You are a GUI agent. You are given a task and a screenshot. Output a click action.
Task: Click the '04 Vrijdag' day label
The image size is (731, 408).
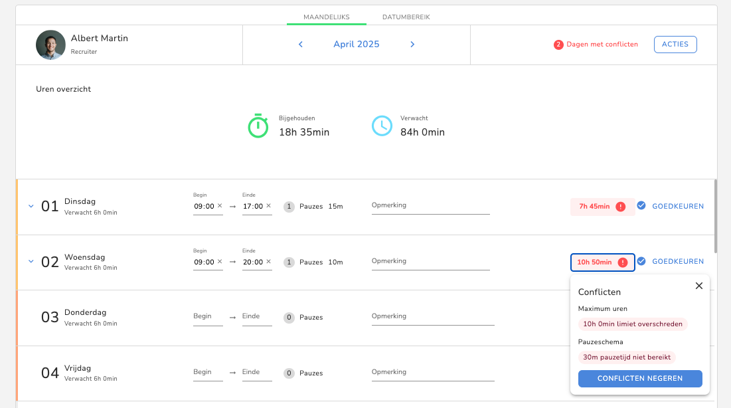click(66, 372)
